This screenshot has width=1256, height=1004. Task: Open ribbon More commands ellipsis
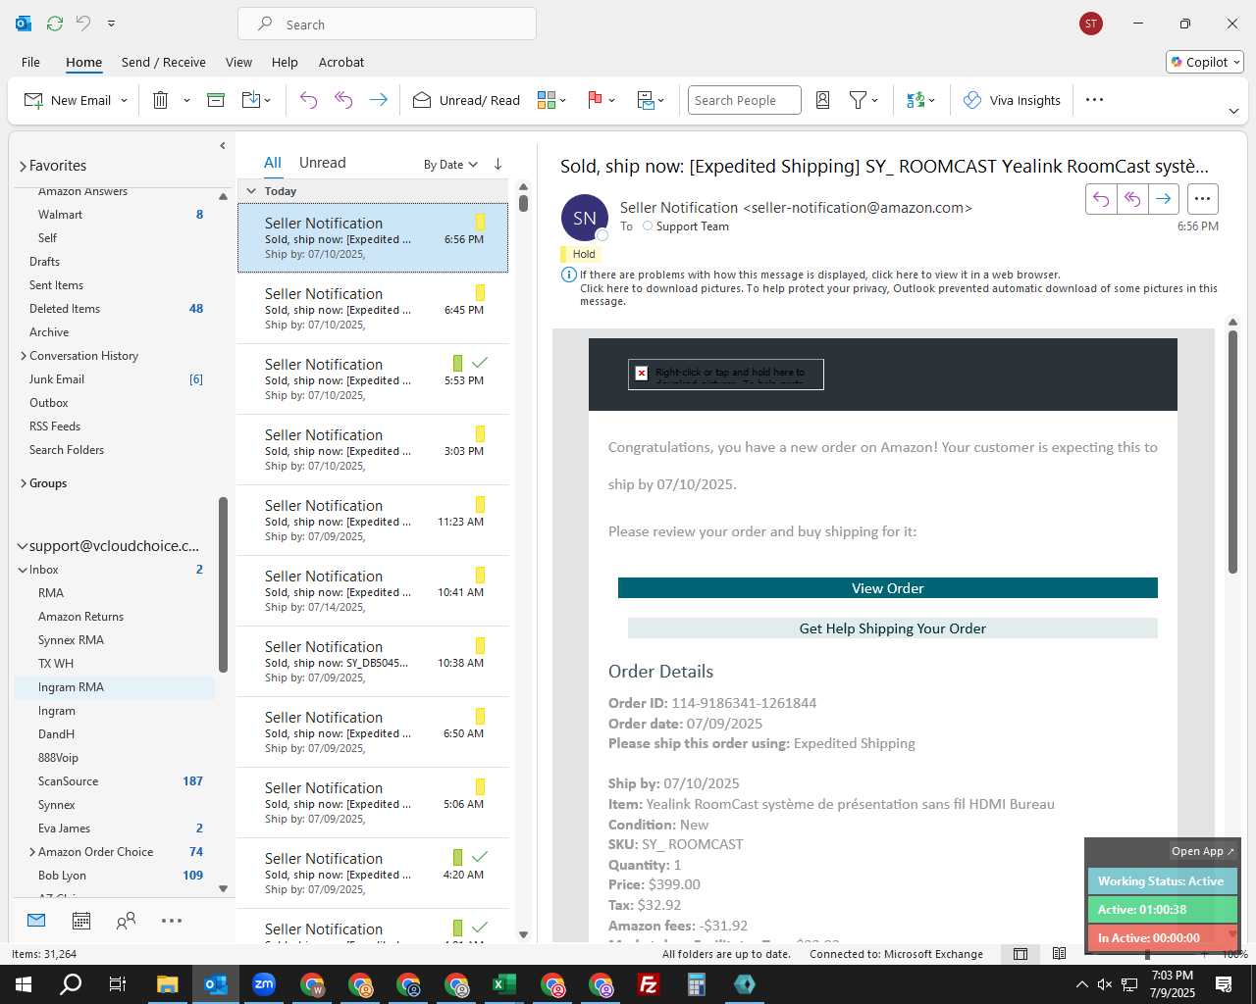point(1095,100)
